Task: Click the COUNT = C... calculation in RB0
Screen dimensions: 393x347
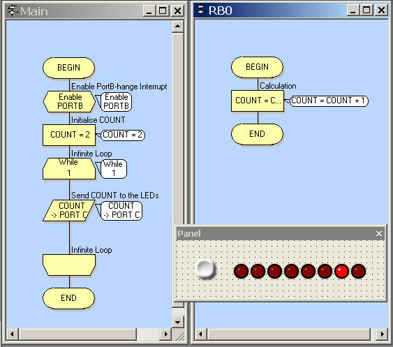Action: 258,101
